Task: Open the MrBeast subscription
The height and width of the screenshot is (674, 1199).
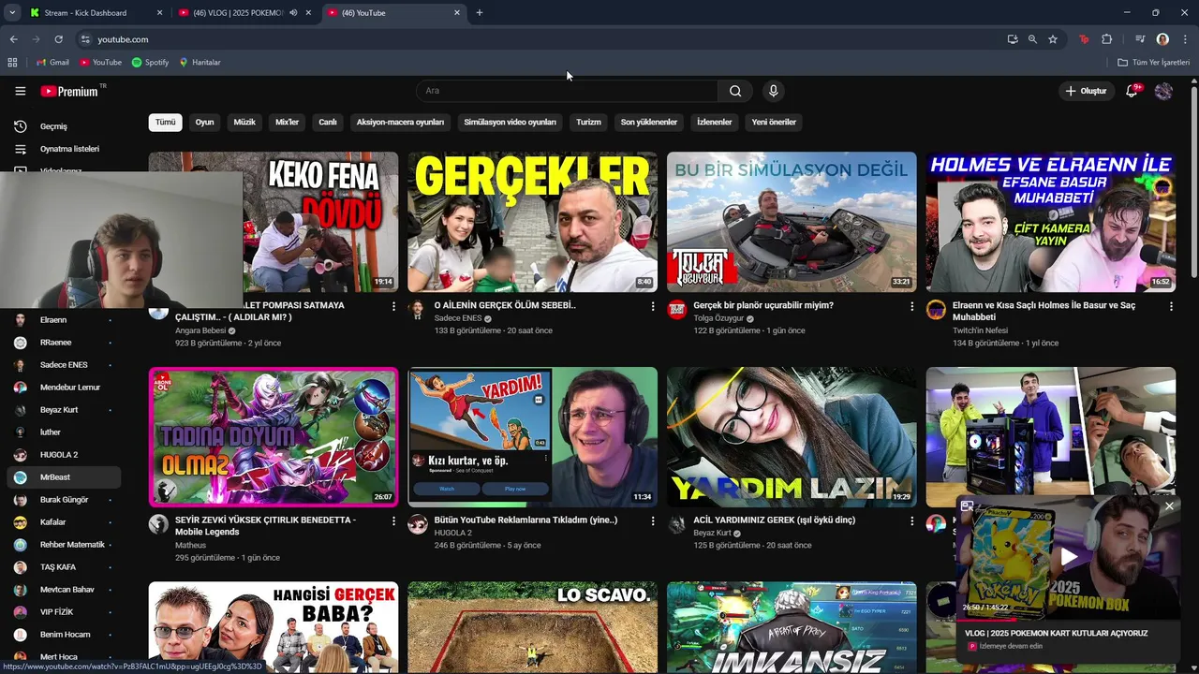Action: 64,477
